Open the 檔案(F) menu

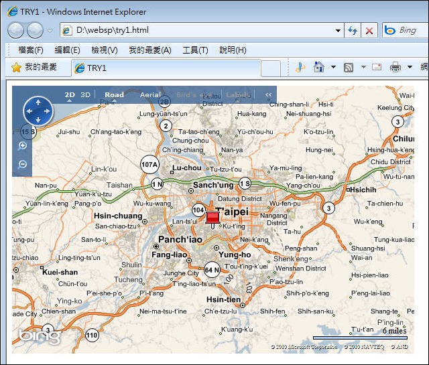click(x=31, y=50)
